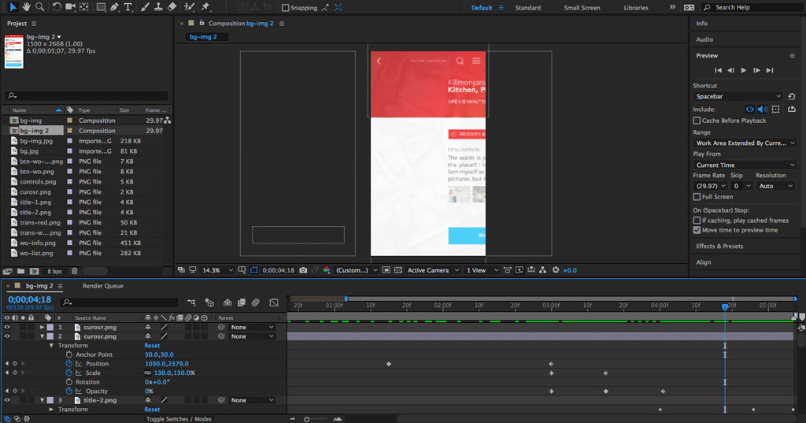Image resolution: width=806 pixels, height=423 pixels.
Task: Toggle include audio in preview
Action: tap(763, 109)
